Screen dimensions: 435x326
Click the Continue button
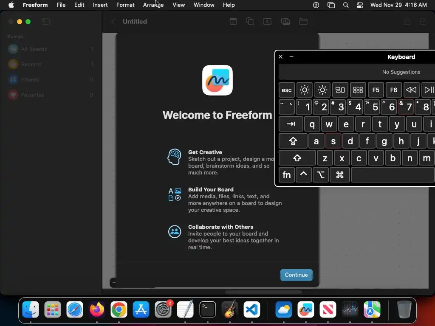(296, 275)
